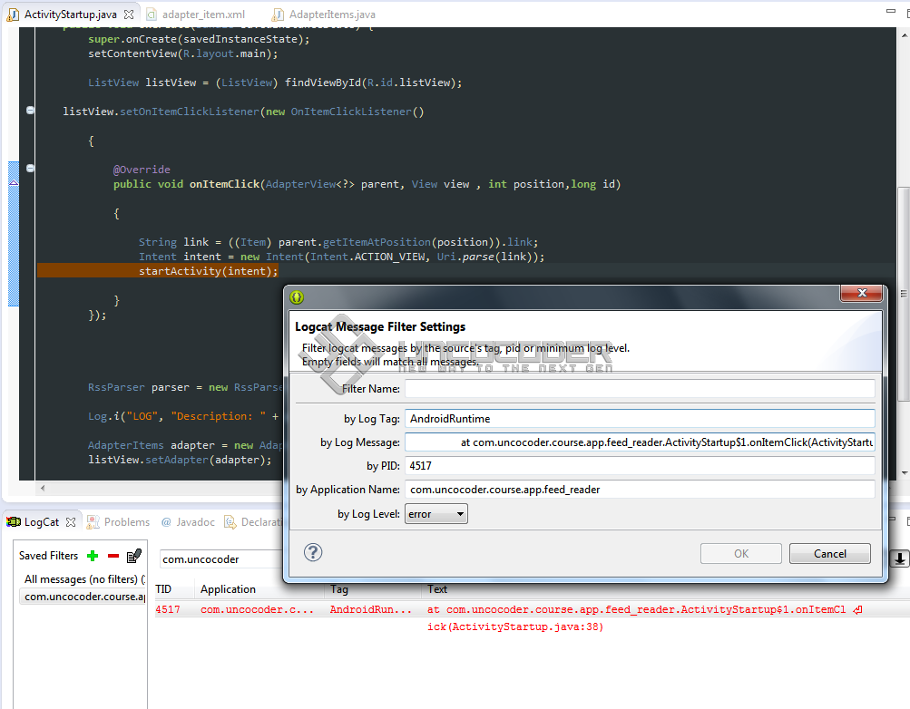Collapse the onItemClick method fold
910x709 pixels.
click(30, 168)
